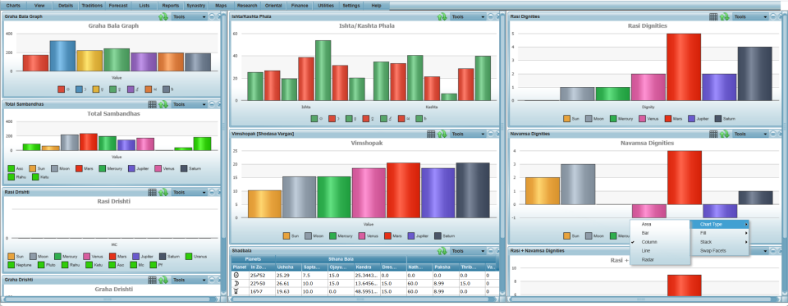Refresh the Navamsa Dignities panel
The image size is (788, 306).
click(x=724, y=135)
